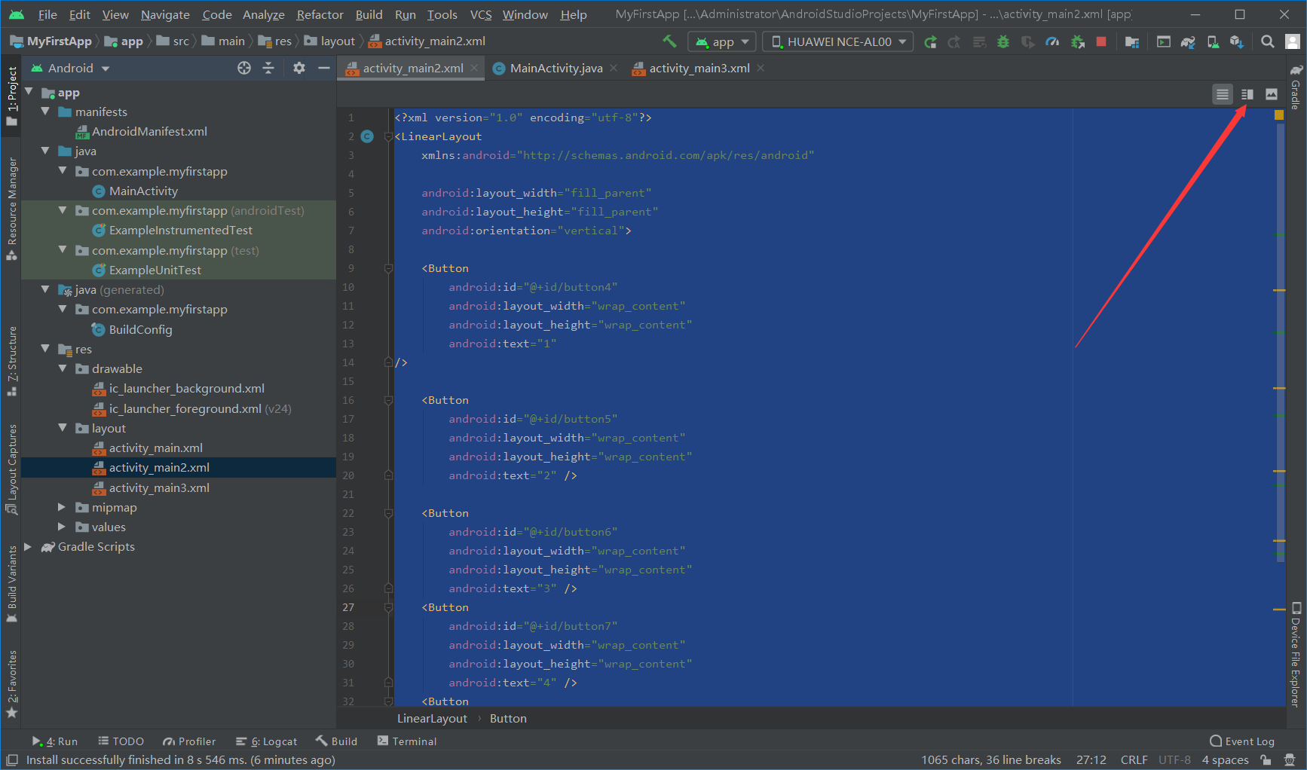Click the Profile app gauge icon

tap(1053, 41)
